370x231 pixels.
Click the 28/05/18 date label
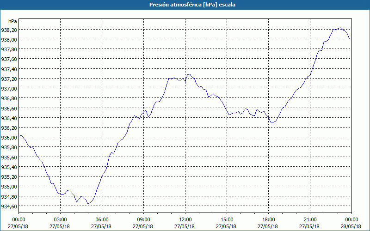coord(351,226)
